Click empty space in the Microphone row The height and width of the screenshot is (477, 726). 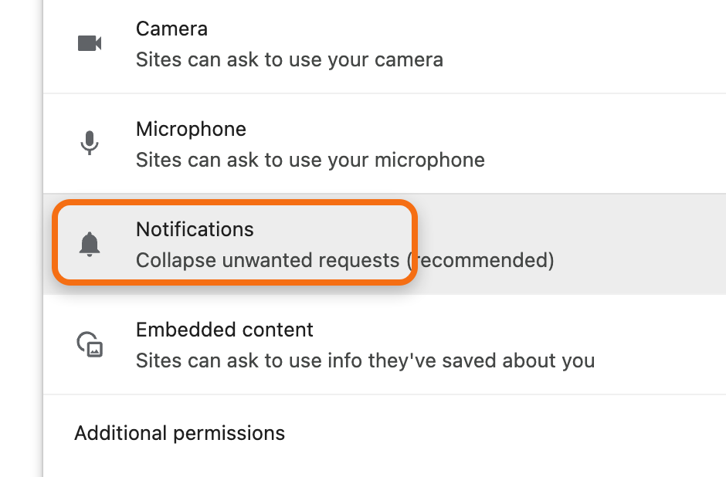(x=602, y=144)
